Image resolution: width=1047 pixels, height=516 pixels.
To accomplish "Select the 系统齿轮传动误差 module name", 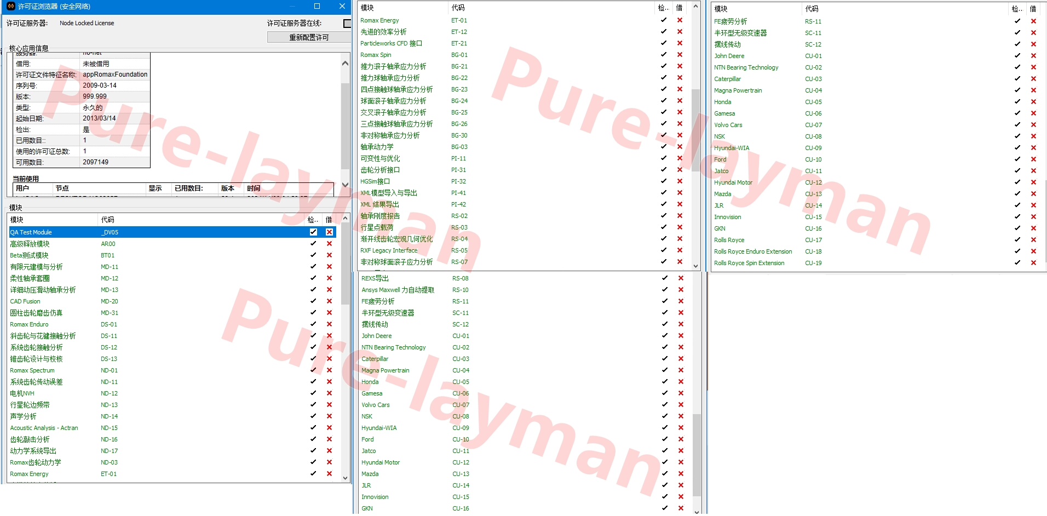I will (36, 382).
